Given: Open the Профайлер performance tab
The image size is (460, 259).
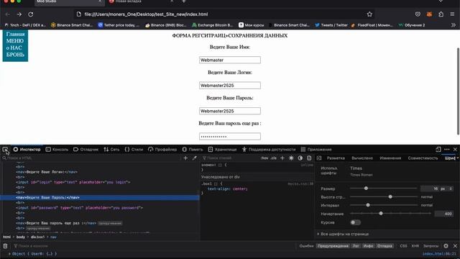Looking at the screenshot, I should coord(162,150).
